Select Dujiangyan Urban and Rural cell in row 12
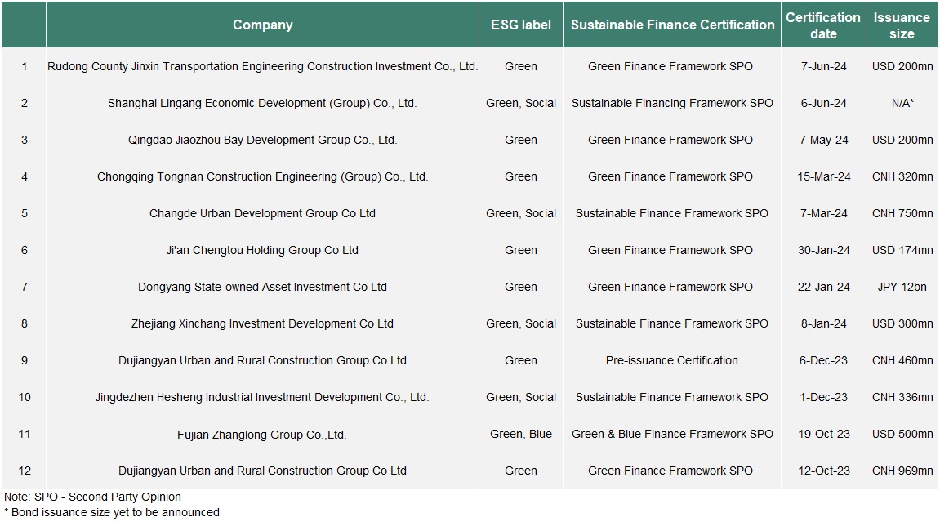 pyautogui.click(x=263, y=471)
